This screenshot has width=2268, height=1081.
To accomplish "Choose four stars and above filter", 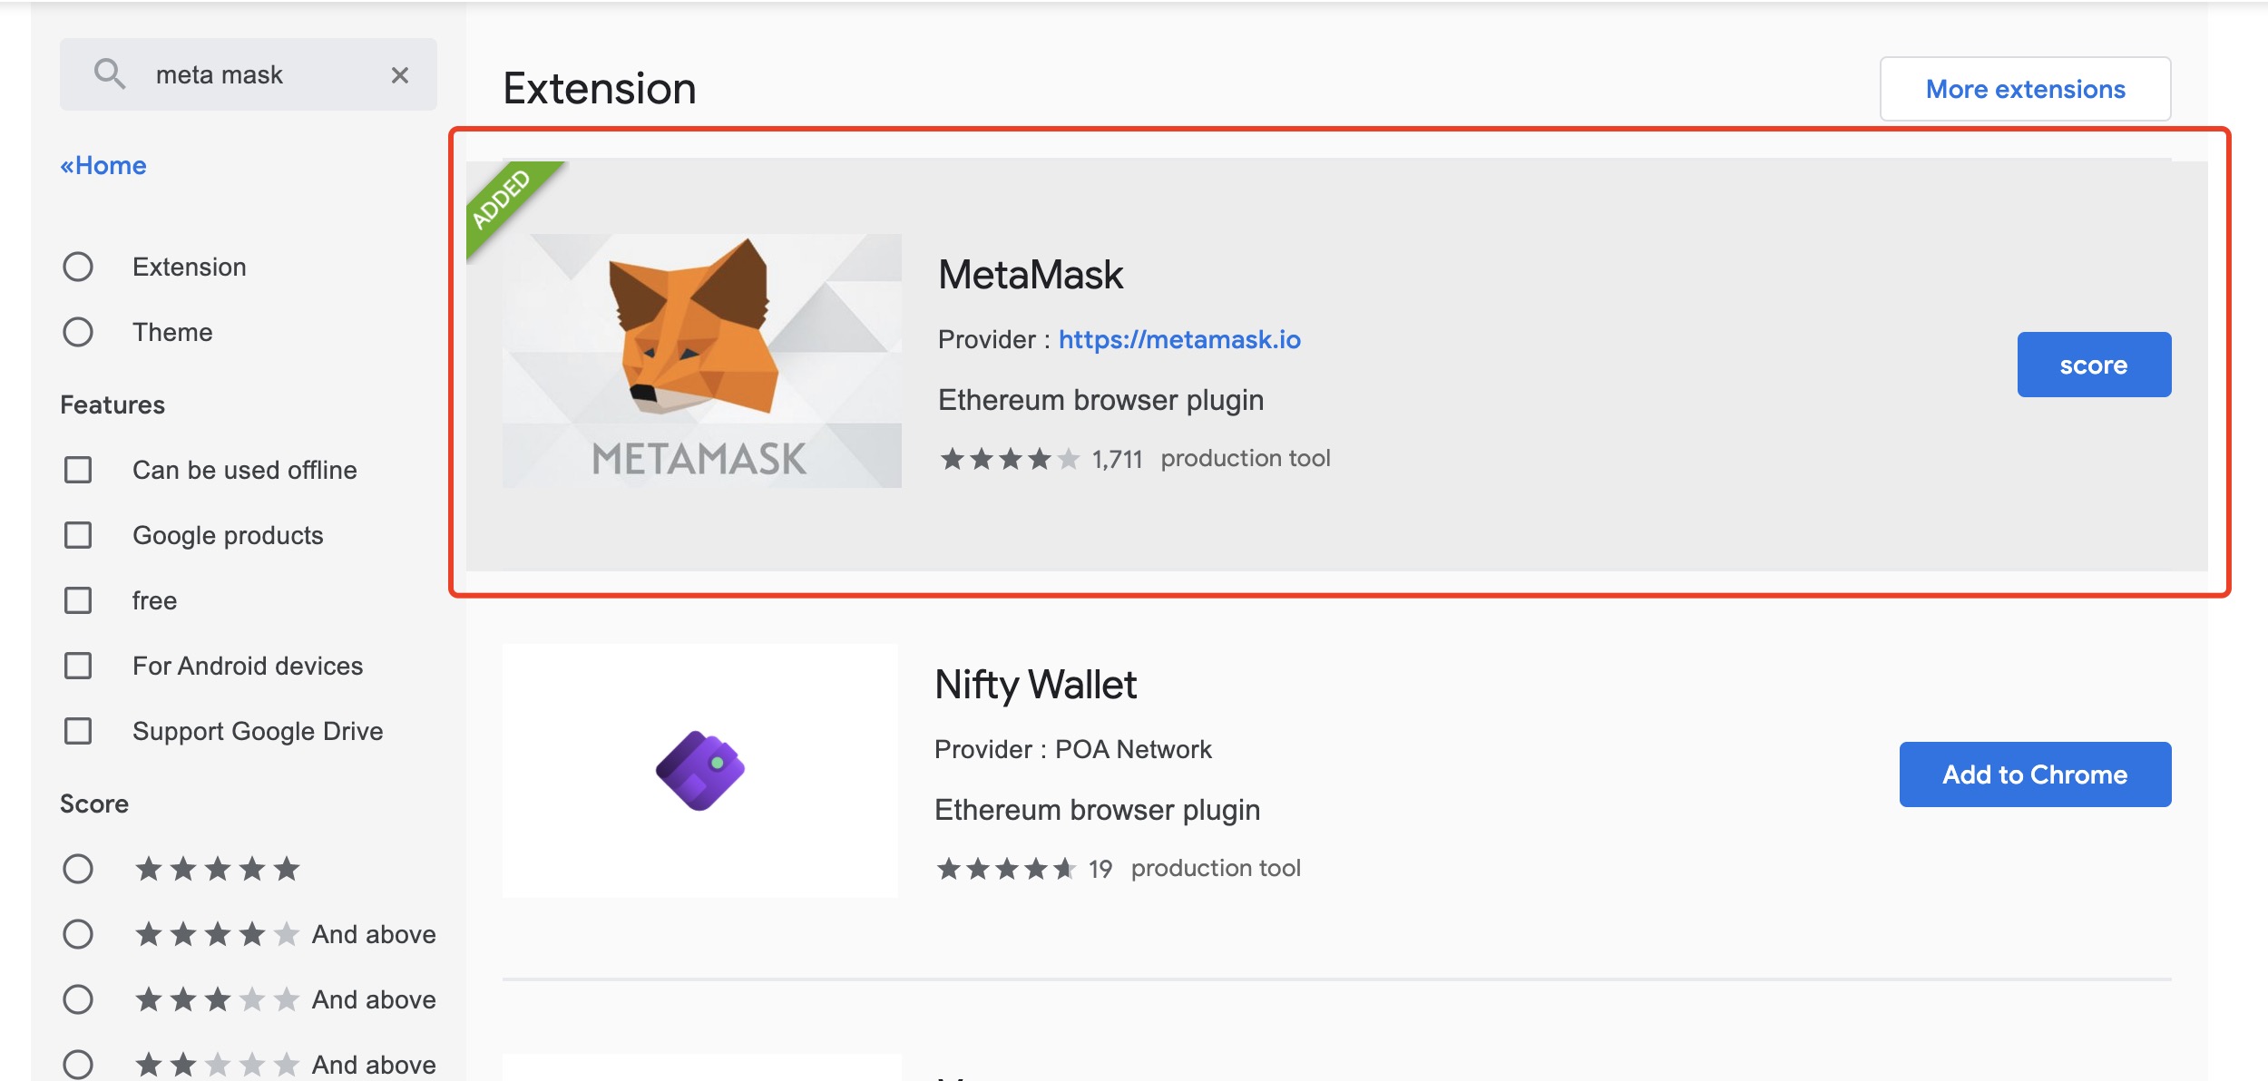I will [78, 934].
